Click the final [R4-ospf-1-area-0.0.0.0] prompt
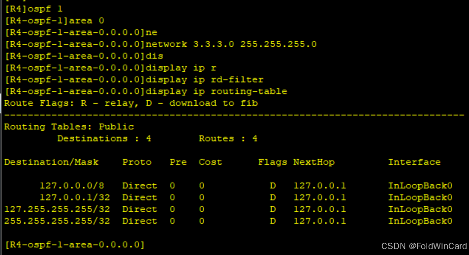 coord(75,245)
